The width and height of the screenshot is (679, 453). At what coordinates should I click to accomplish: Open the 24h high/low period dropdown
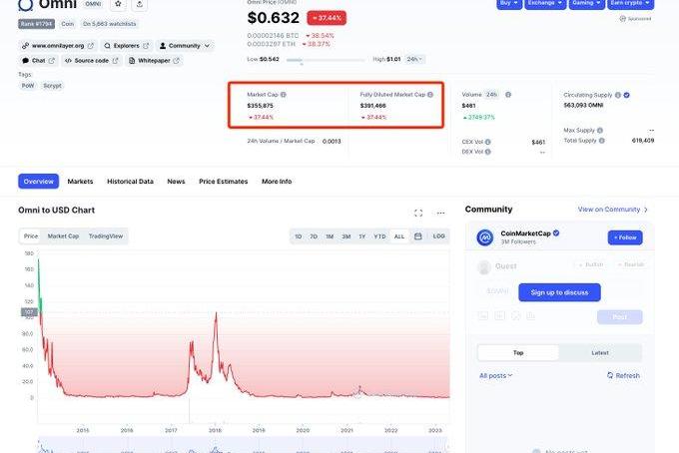pyautogui.click(x=414, y=59)
